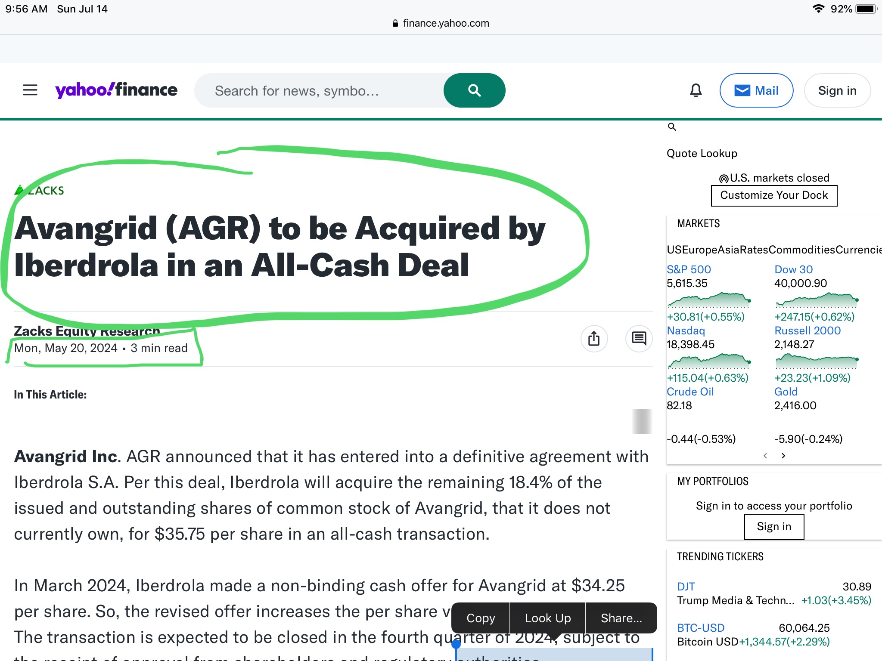Viewport: 882px width, 661px height.
Task: Click the article headline text
Action: click(280, 247)
